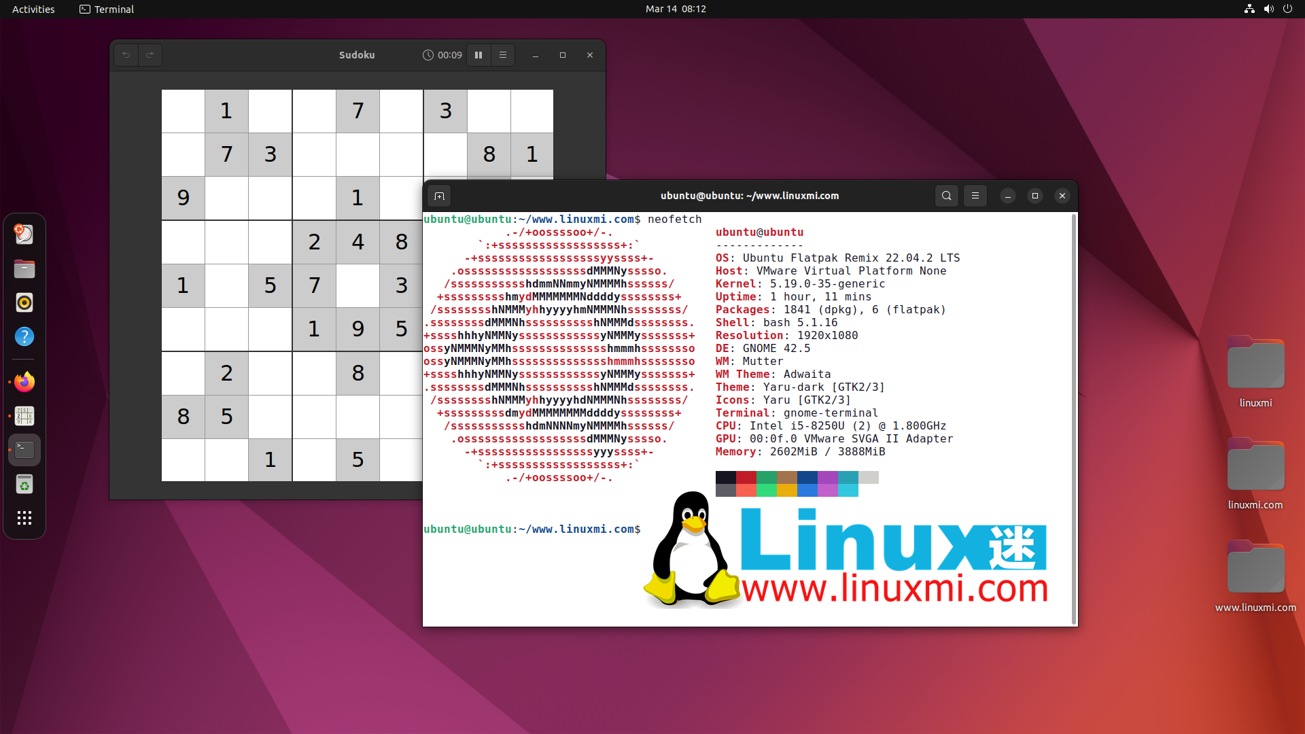Click the terminal window title text

(x=750, y=196)
